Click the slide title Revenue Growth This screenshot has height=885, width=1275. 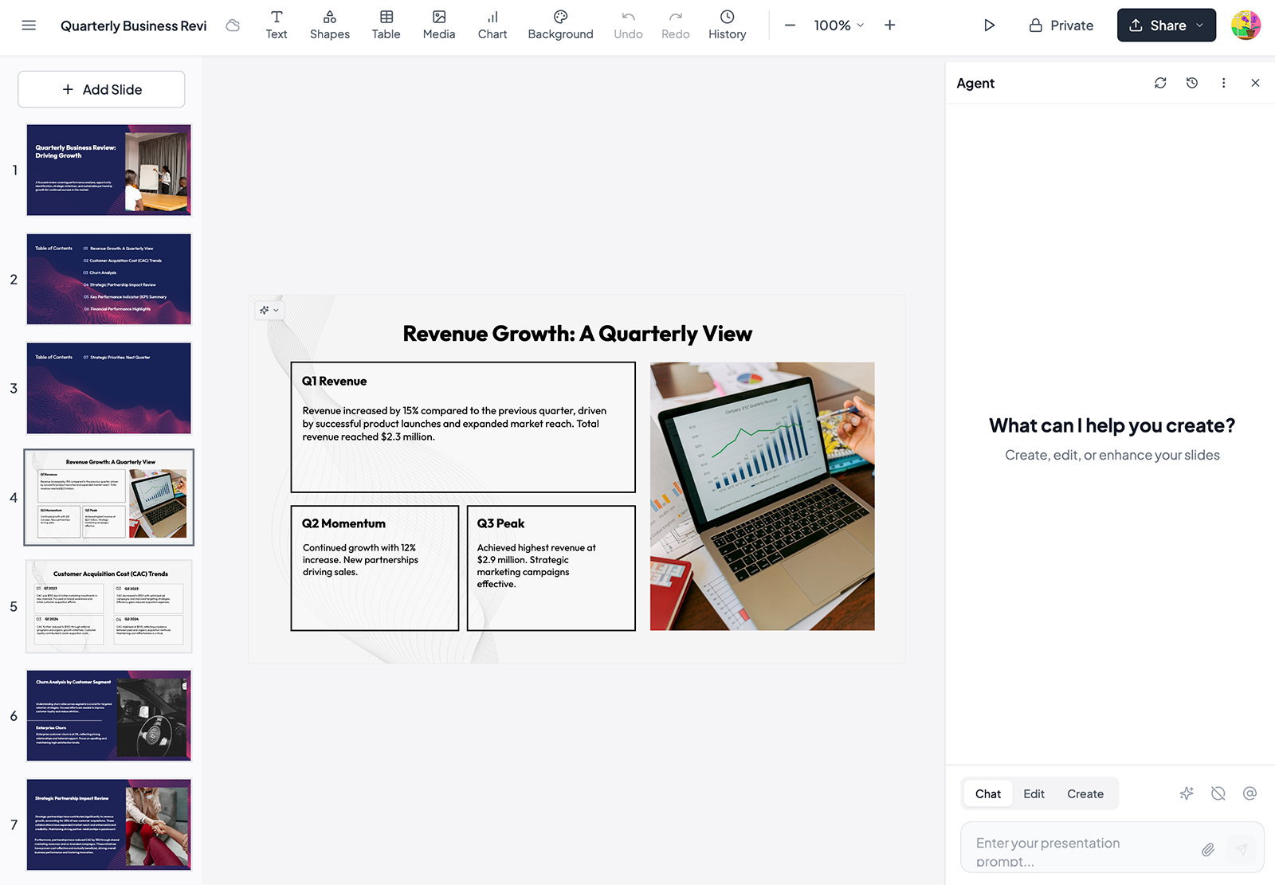577,334
